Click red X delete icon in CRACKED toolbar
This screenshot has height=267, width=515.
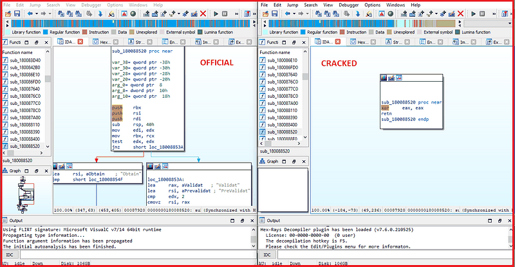coord(460,14)
